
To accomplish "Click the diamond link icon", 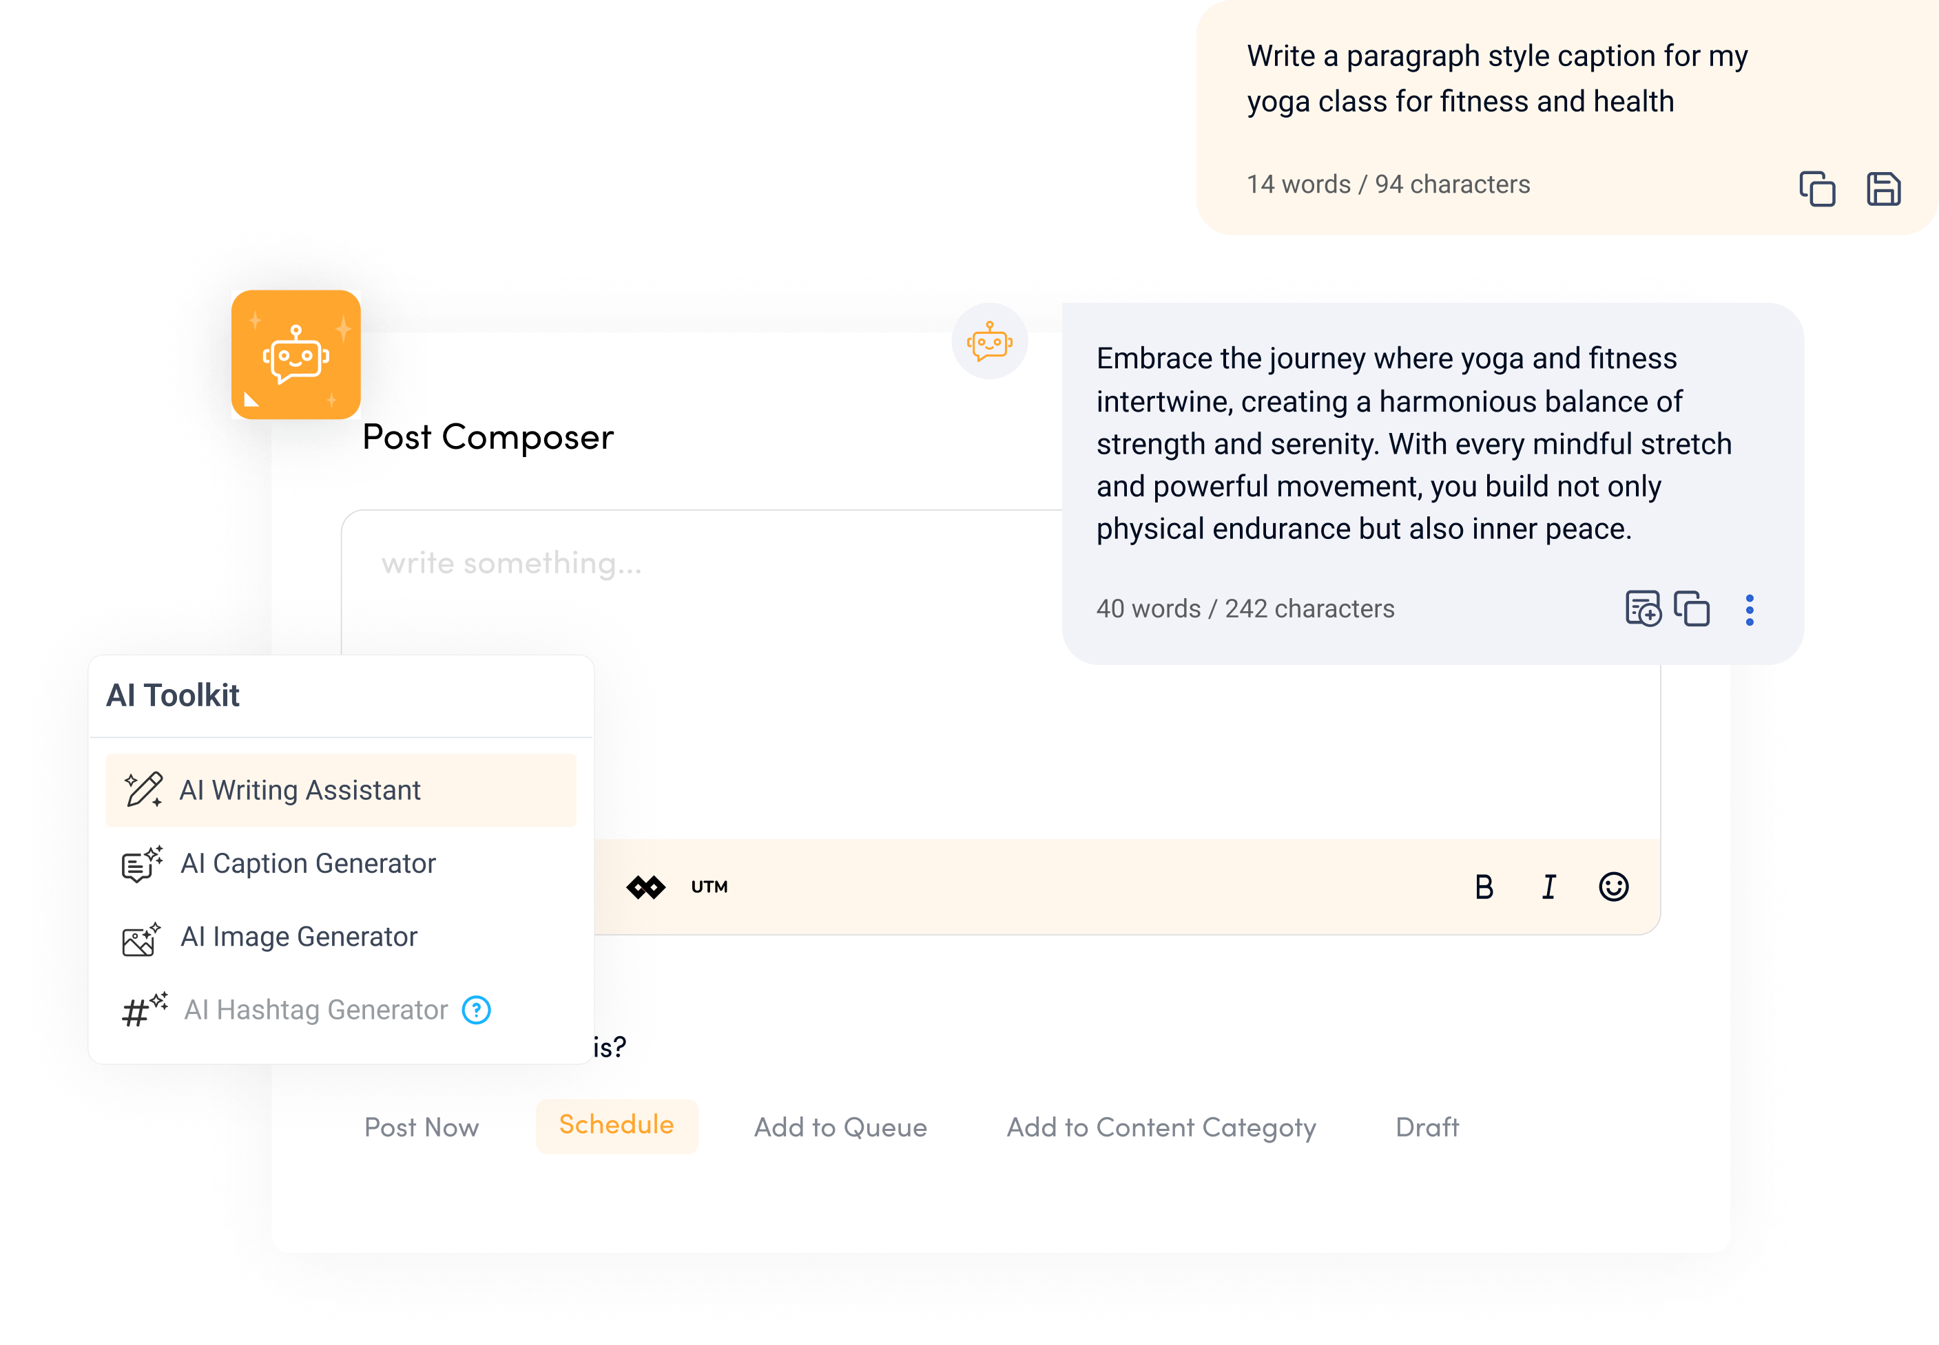I will pyautogui.click(x=645, y=885).
